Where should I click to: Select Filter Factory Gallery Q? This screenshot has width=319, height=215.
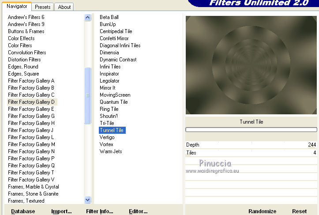coord(31,166)
